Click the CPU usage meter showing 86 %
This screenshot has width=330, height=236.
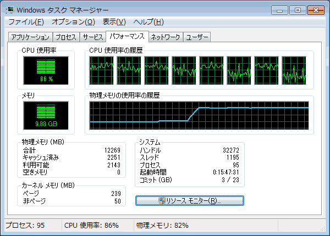[x=46, y=71]
